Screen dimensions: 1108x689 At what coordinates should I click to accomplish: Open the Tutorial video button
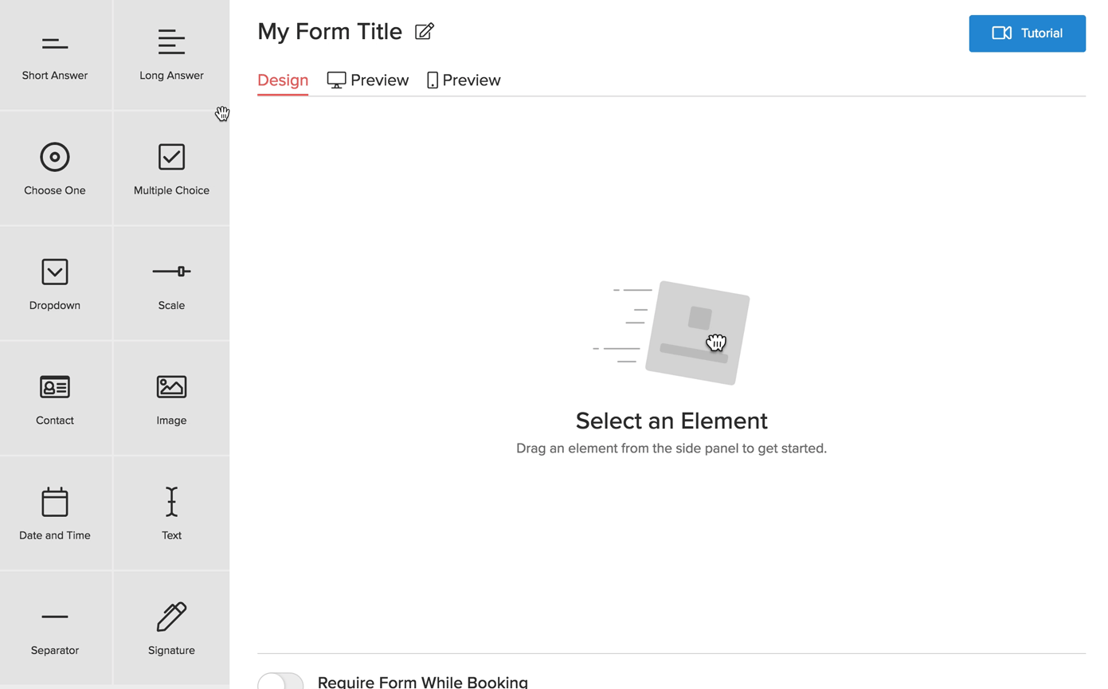tap(1027, 33)
